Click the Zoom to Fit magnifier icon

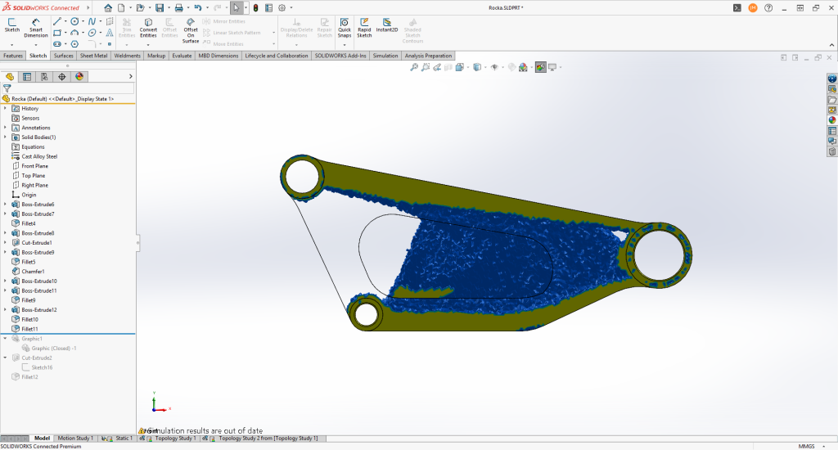pyautogui.click(x=413, y=67)
